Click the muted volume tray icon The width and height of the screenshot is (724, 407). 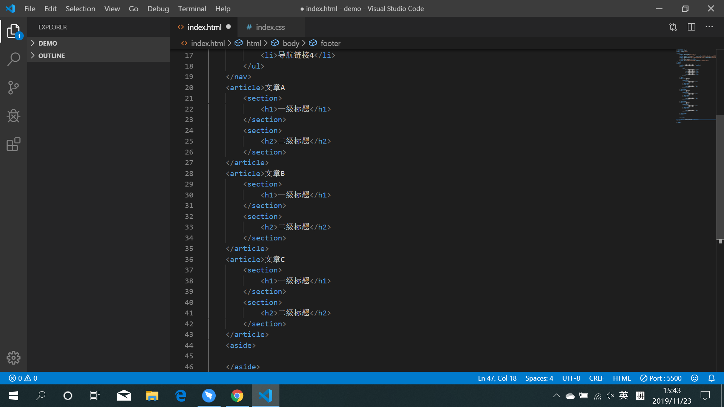(610, 396)
